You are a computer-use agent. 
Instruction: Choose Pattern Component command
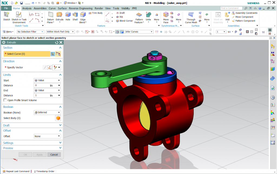pyautogui.click(x=244, y=21)
